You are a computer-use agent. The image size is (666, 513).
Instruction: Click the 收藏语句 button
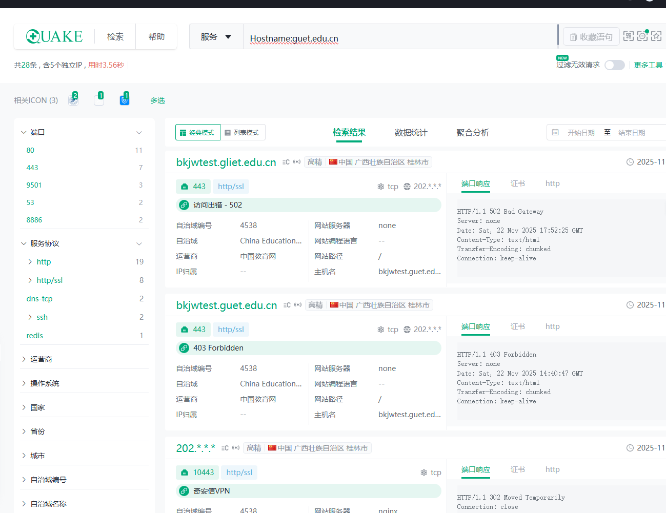pos(591,37)
